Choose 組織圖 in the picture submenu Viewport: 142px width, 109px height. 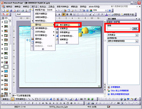[67, 39]
